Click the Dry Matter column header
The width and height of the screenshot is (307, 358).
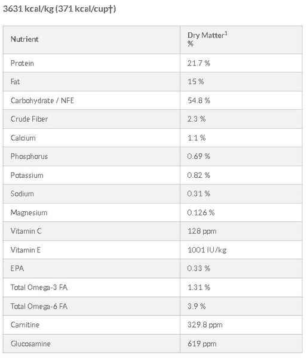(x=207, y=39)
